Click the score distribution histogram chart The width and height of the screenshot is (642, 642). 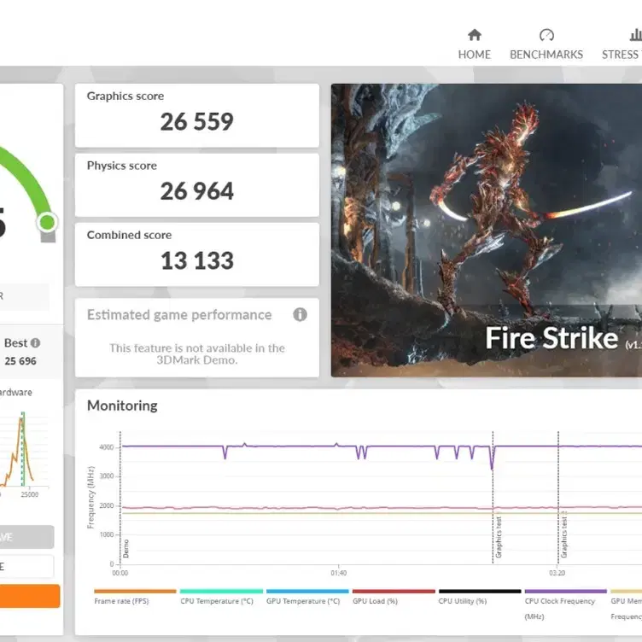[24, 451]
